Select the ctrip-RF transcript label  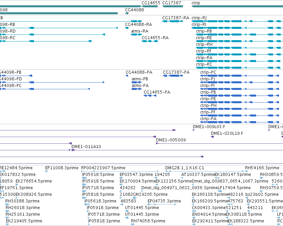click(x=204, y=51)
